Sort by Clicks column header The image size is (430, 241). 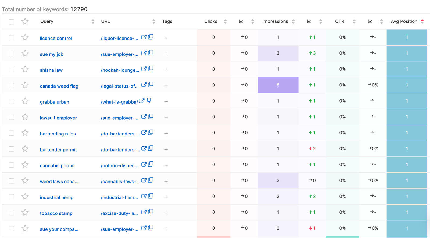225,21
